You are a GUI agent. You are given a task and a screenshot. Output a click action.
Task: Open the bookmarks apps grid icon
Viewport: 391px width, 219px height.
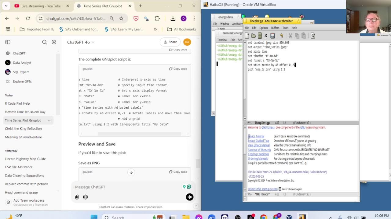[x=8, y=29]
